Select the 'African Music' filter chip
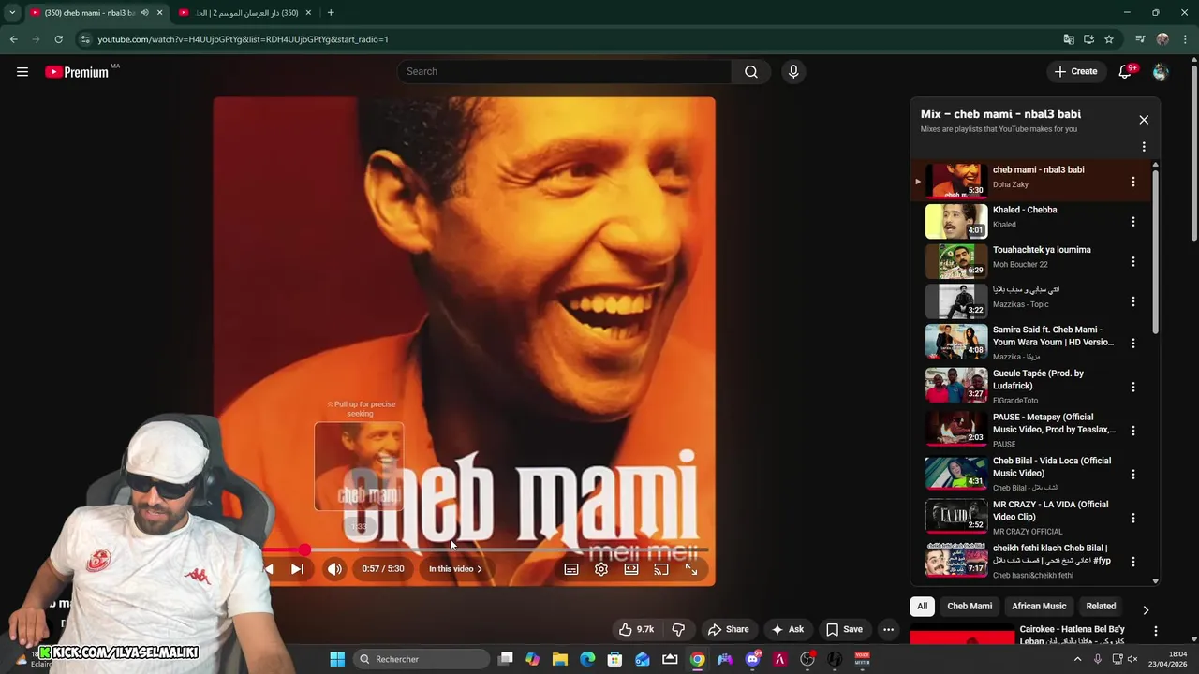This screenshot has height=674, width=1199. tap(1039, 607)
